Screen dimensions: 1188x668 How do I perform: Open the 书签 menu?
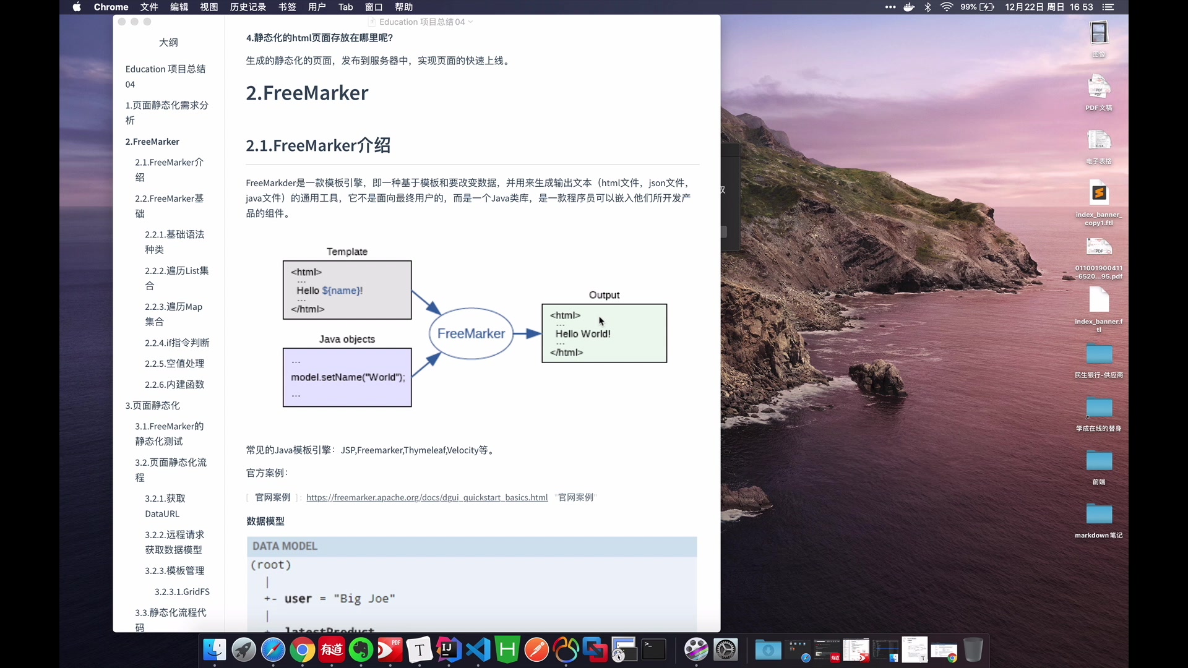287,7
